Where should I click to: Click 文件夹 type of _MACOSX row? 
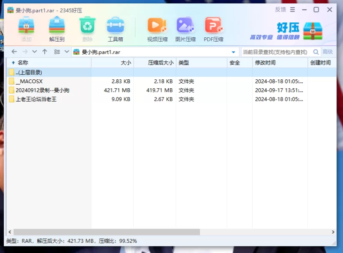point(187,81)
